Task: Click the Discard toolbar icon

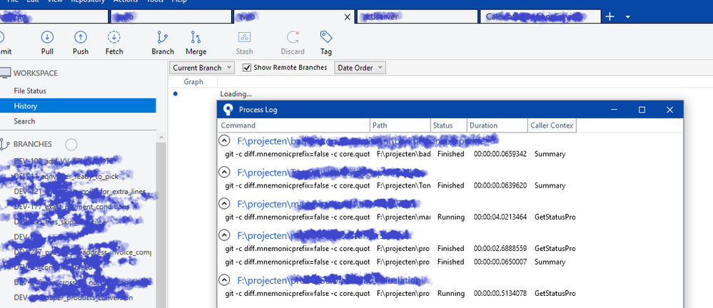Action: click(293, 37)
